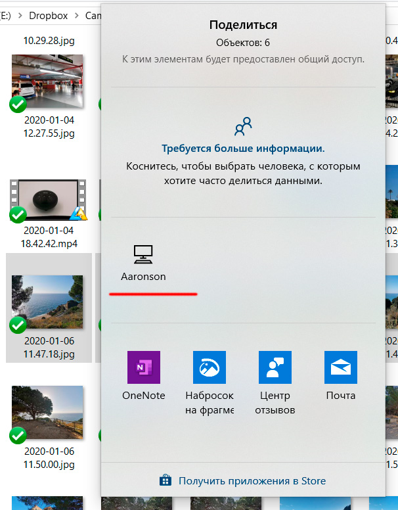
Task: Tap the people contacts icon
Action: 243,125
